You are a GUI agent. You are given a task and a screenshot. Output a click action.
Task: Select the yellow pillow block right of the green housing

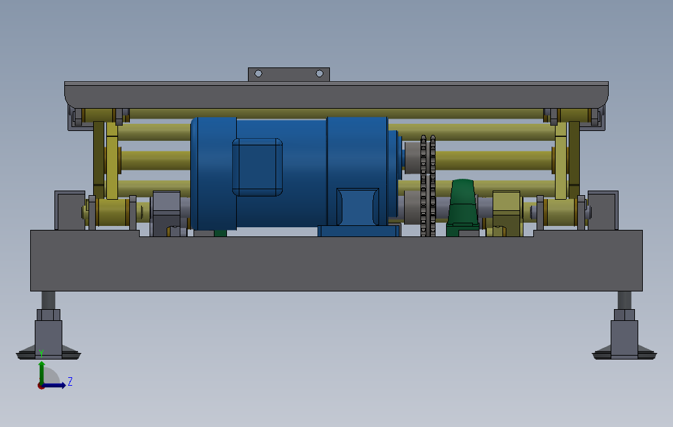pyautogui.click(x=506, y=213)
